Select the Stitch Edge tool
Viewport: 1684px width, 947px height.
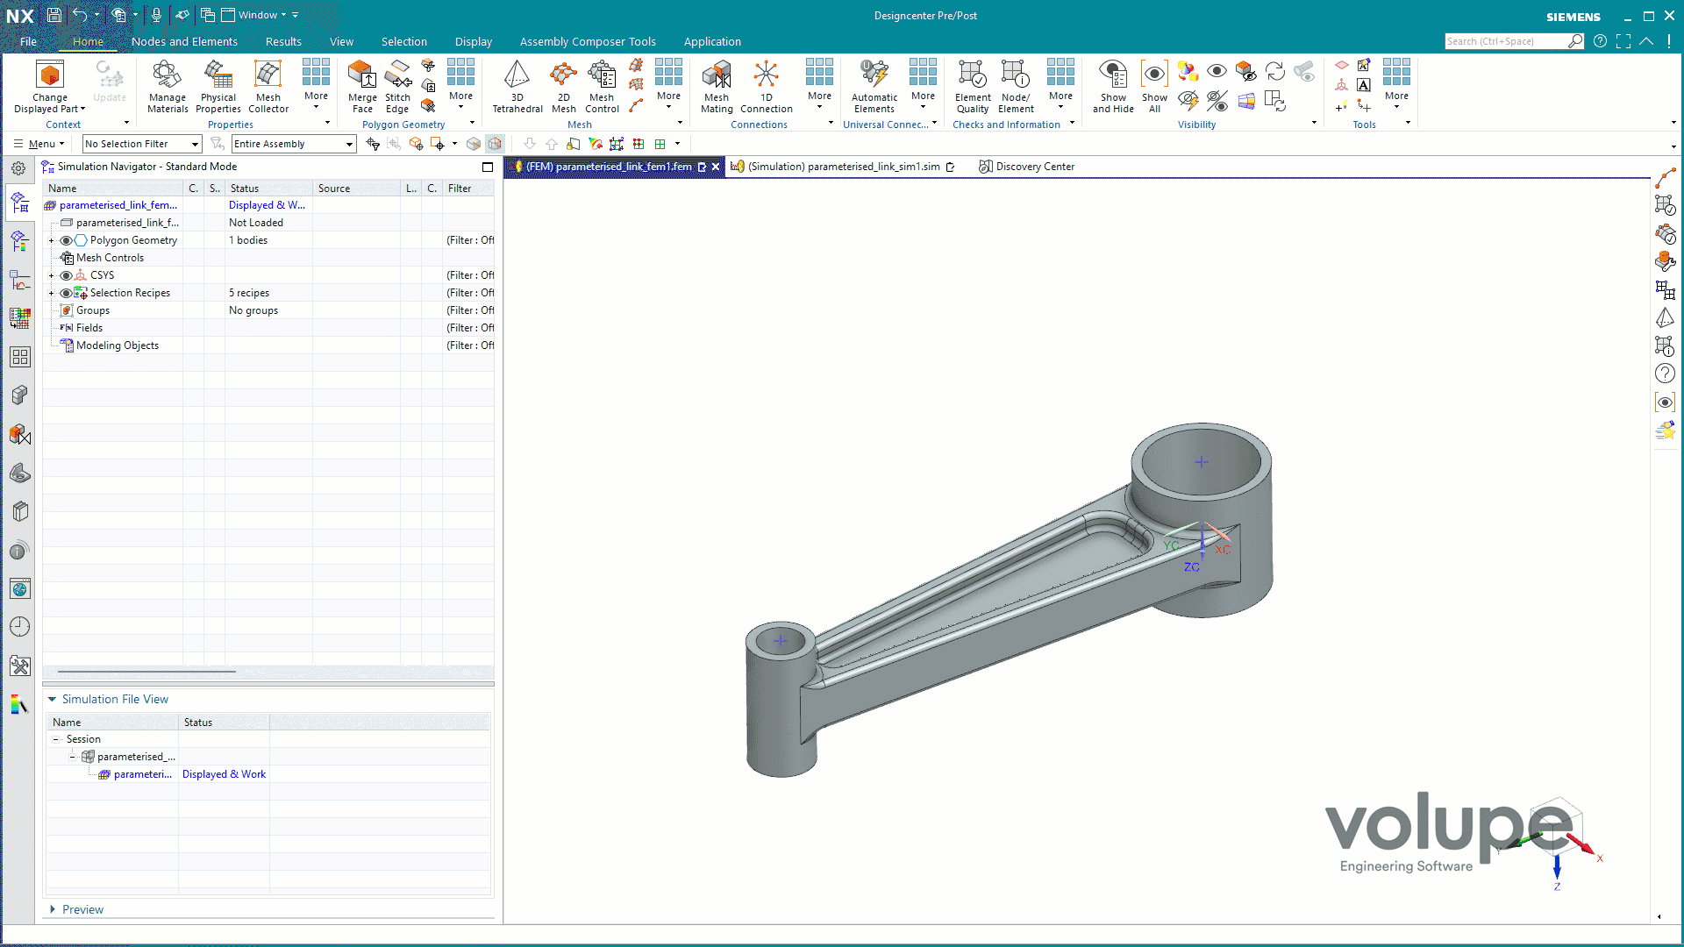[397, 86]
